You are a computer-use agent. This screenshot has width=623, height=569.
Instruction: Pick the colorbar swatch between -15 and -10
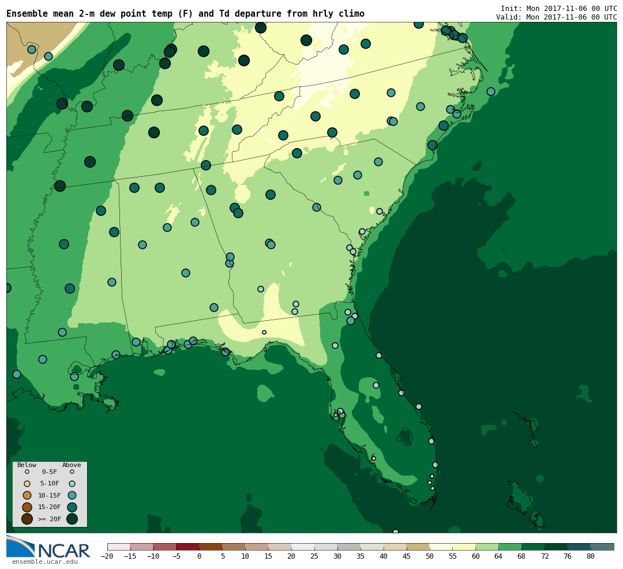click(142, 547)
